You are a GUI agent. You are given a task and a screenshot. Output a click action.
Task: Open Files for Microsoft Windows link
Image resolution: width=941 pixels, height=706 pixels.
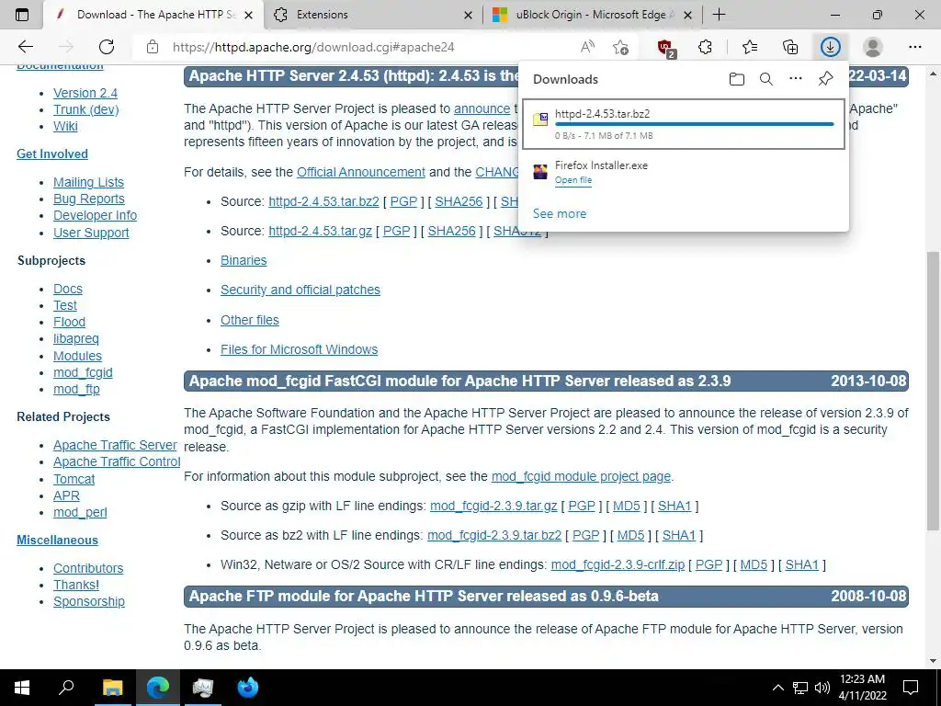(x=299, y=349)
